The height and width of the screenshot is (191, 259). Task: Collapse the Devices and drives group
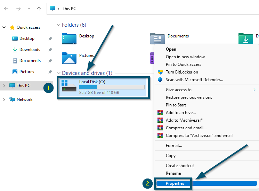(x=58, y=73)
